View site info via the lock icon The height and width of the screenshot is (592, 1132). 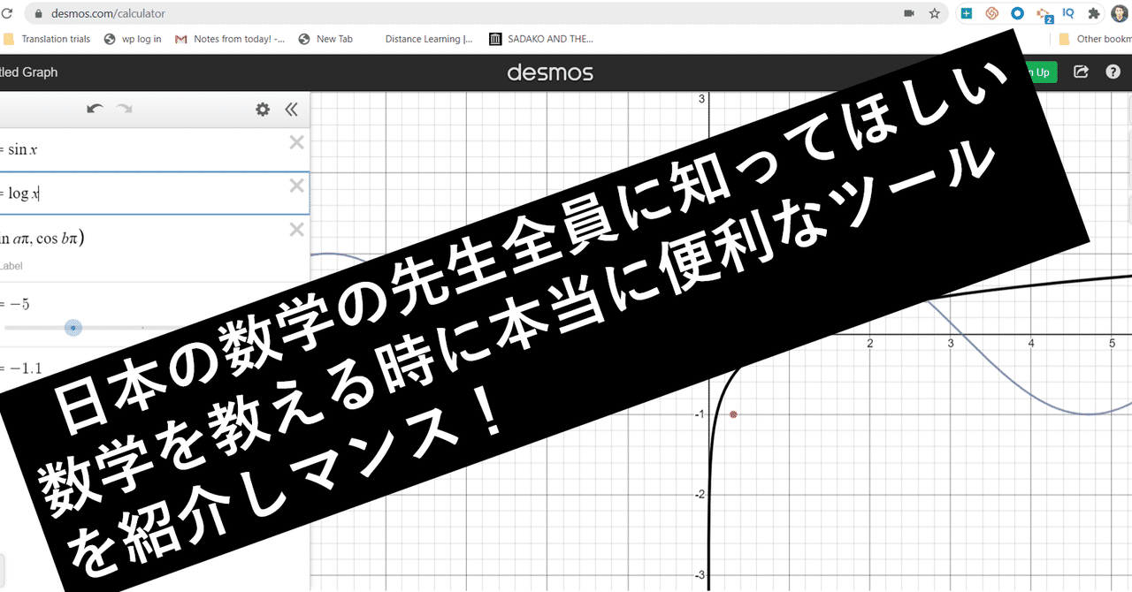tap(37, 13)
